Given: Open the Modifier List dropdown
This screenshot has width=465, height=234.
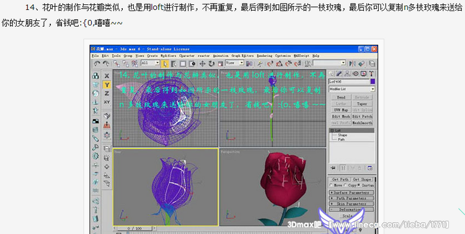Looking at the screenshot, I should 352,89.
